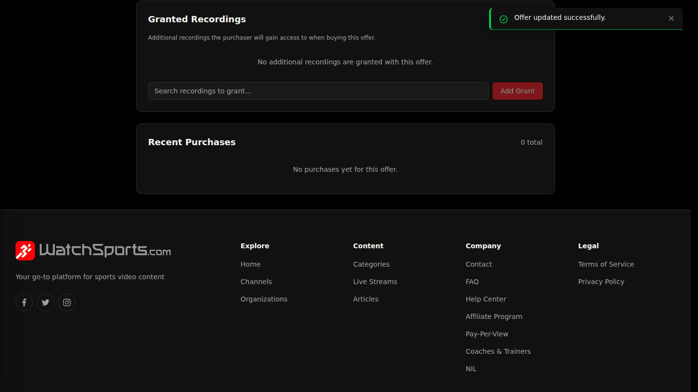This screenshot has height=392, width=698.
Task: Open the Affiliate Program link
Action: click(494, 317)
